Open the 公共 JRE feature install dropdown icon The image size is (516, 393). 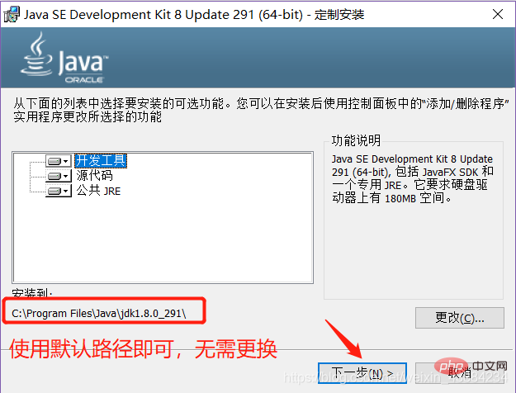coord(59,192)
